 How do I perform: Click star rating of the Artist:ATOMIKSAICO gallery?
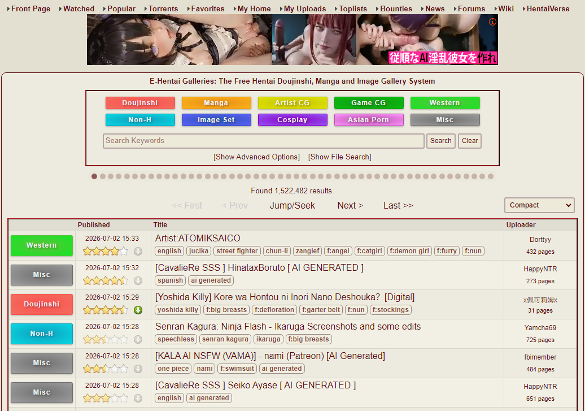106,252
